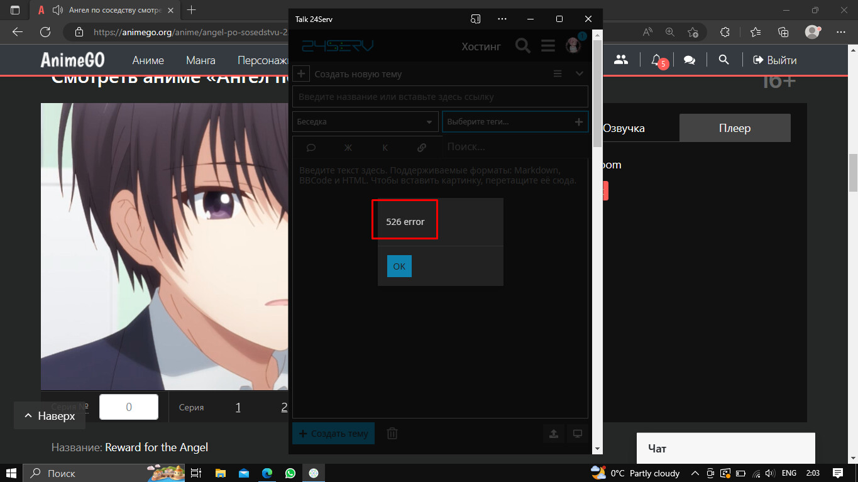Select episode 1 in the series list
The image size is (858, 482).
coord(238,407)
